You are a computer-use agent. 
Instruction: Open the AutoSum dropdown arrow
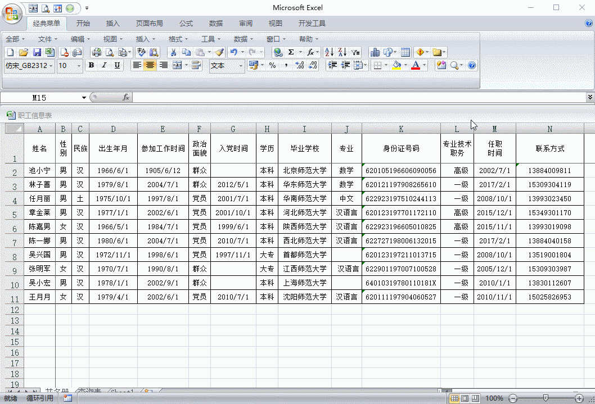tap(300, 52)
